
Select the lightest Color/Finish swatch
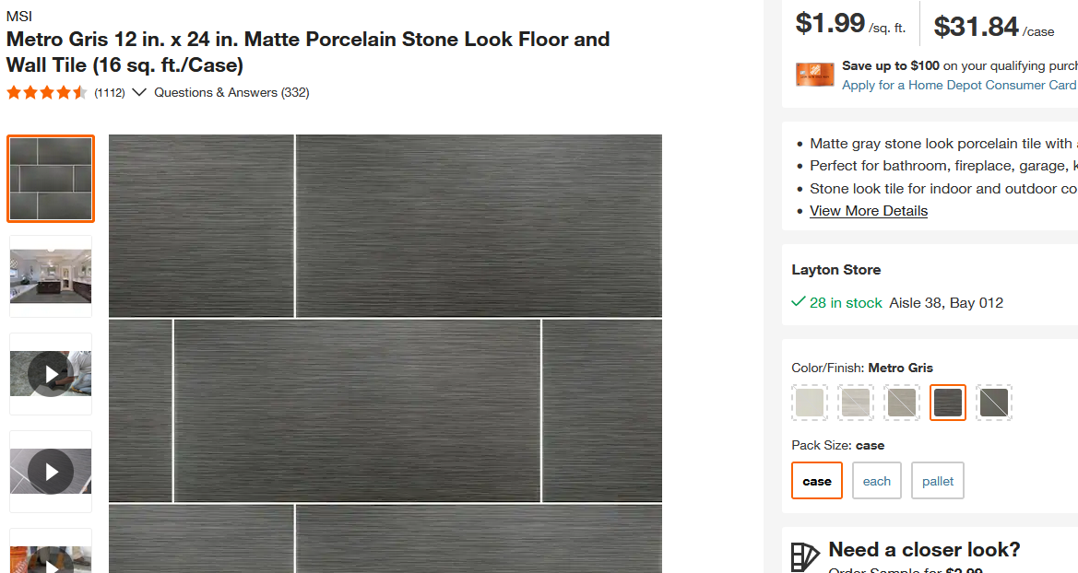pyautogui.click(x=809, y=403)
